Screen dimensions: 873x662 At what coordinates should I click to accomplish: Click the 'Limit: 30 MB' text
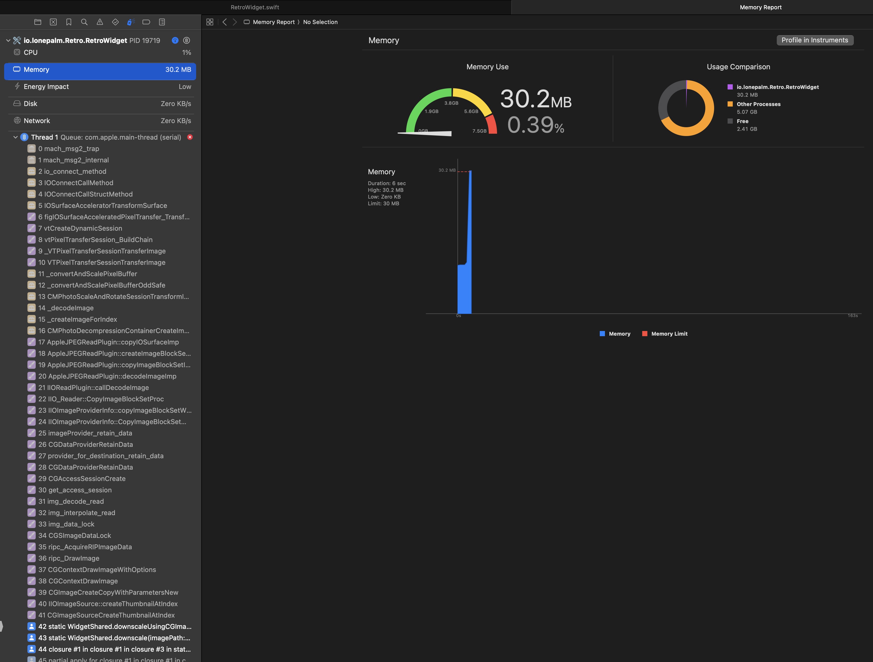(383, 204)
